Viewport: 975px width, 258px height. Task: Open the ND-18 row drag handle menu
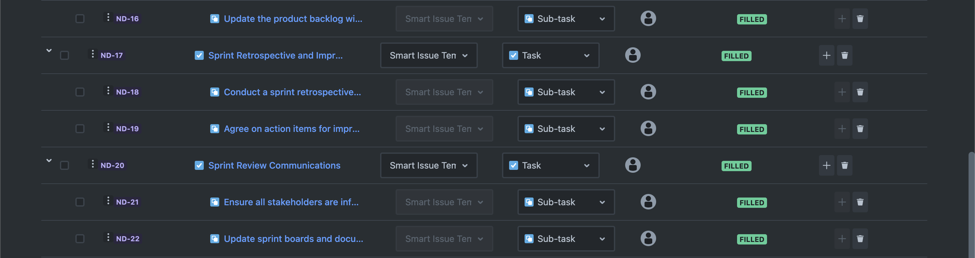coord(108,91)
